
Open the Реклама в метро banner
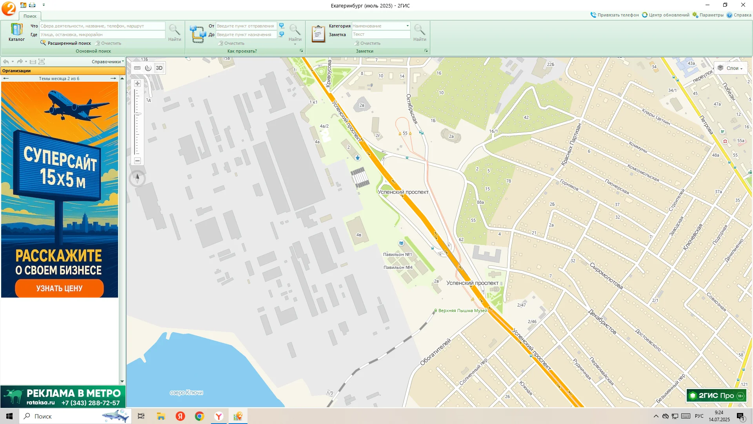[x=63, y=397]
